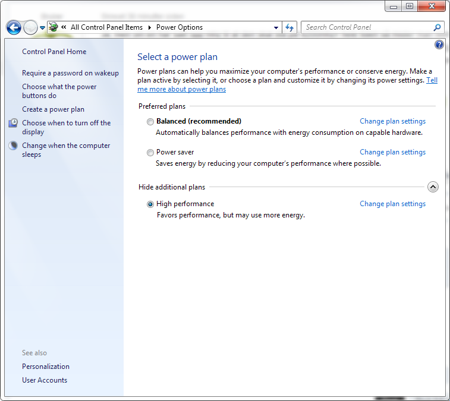The width and height of the screenshot is (450, 401).
Task: Open Choose what the power buttons do
Action: [x=59, y=91]
